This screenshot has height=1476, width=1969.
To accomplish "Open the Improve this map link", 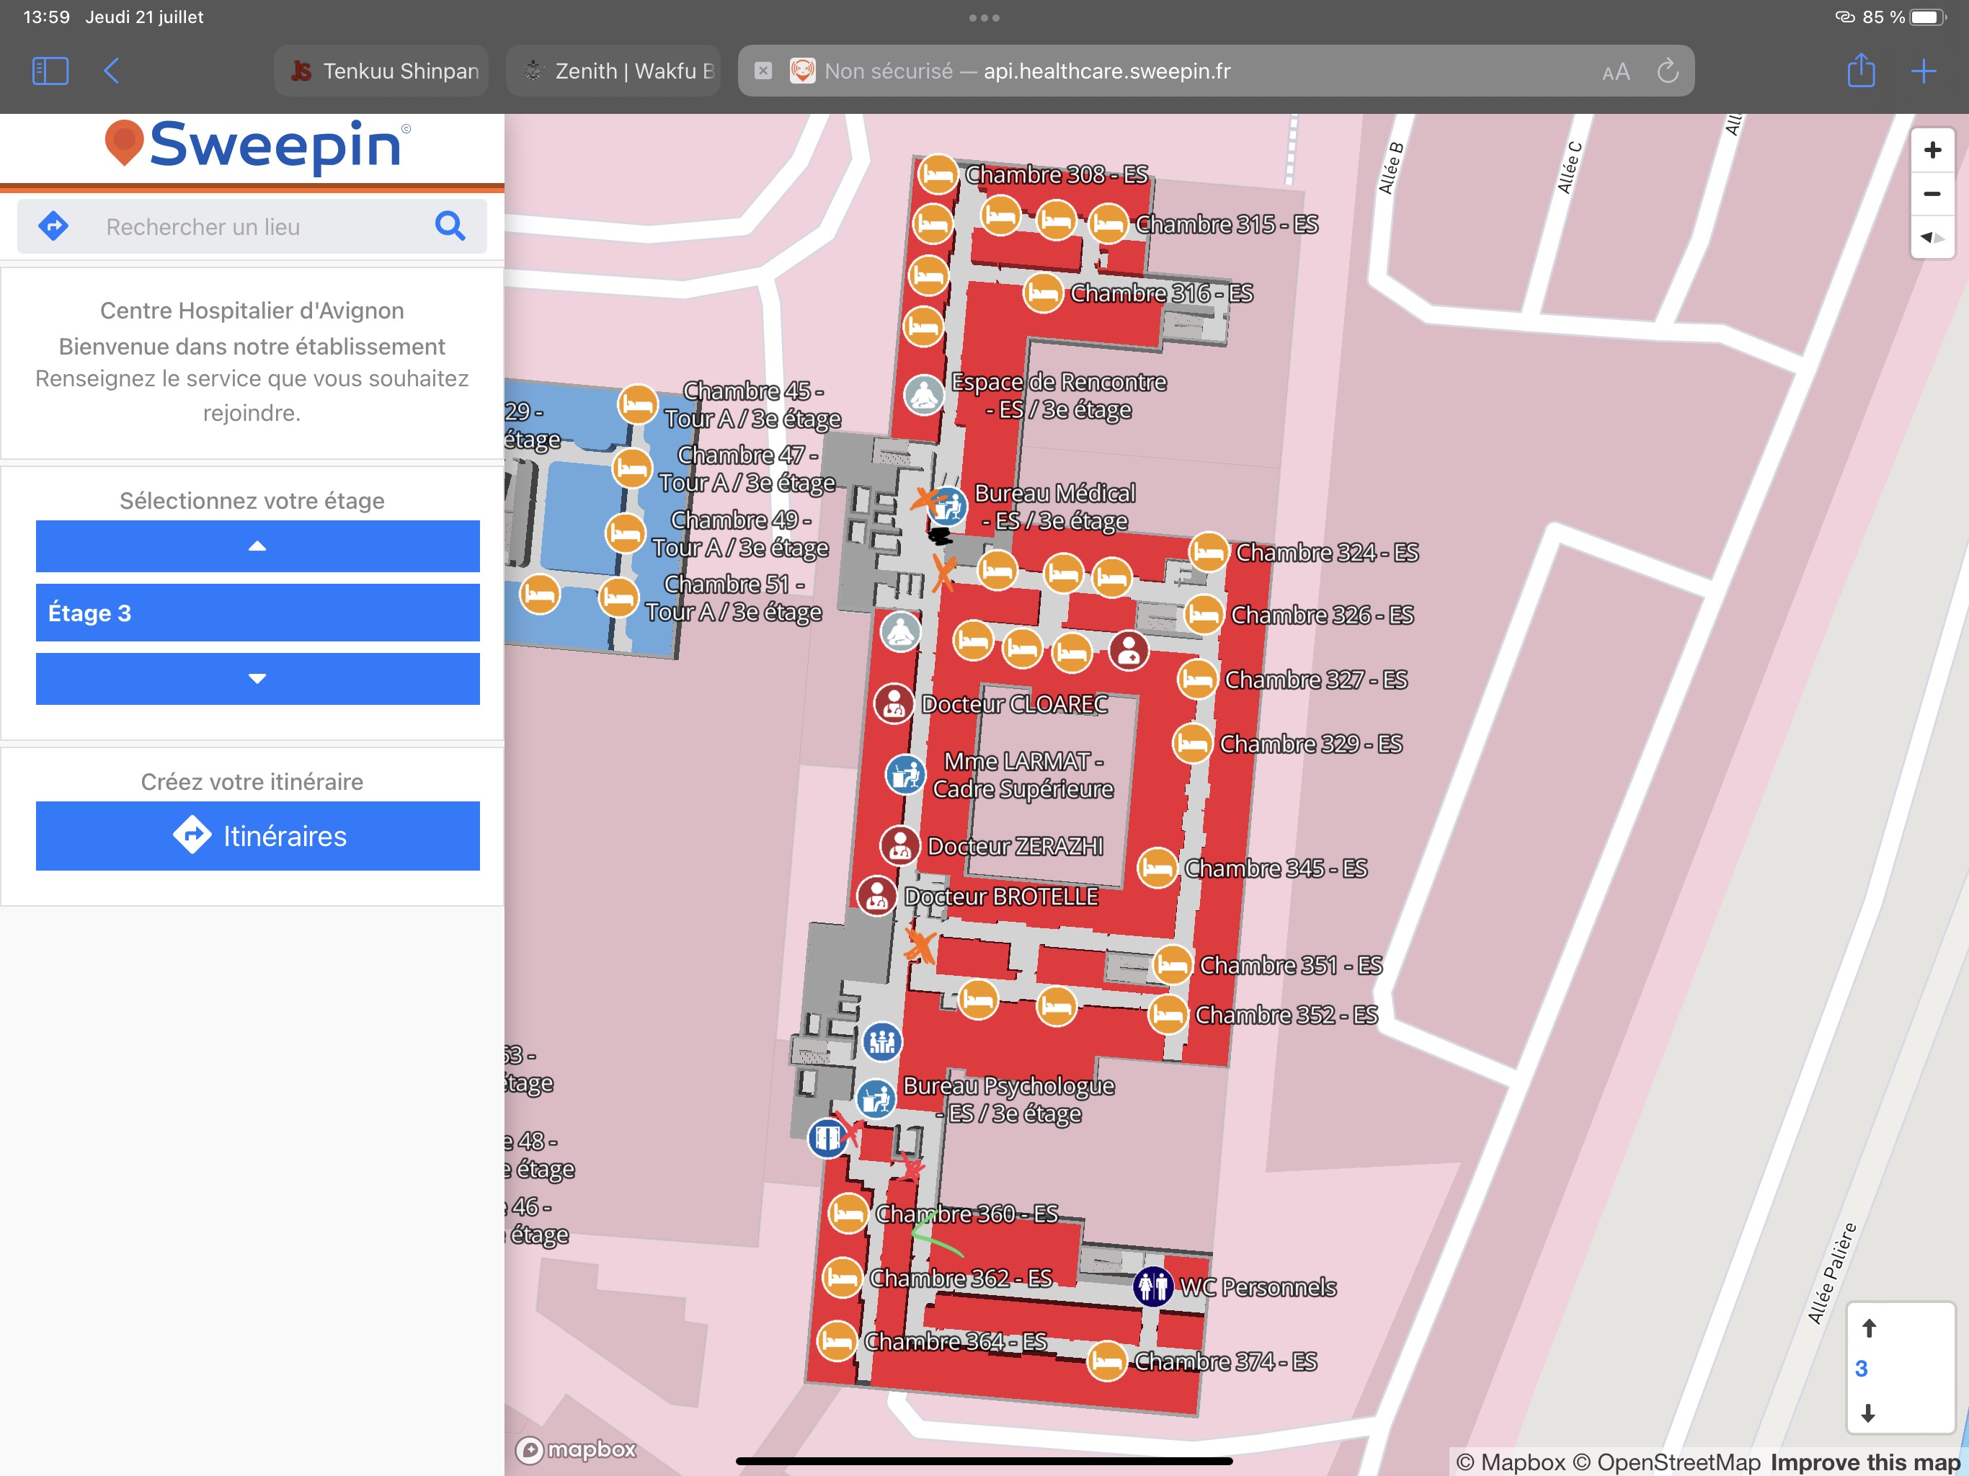I will [x=1864, y=1462].
